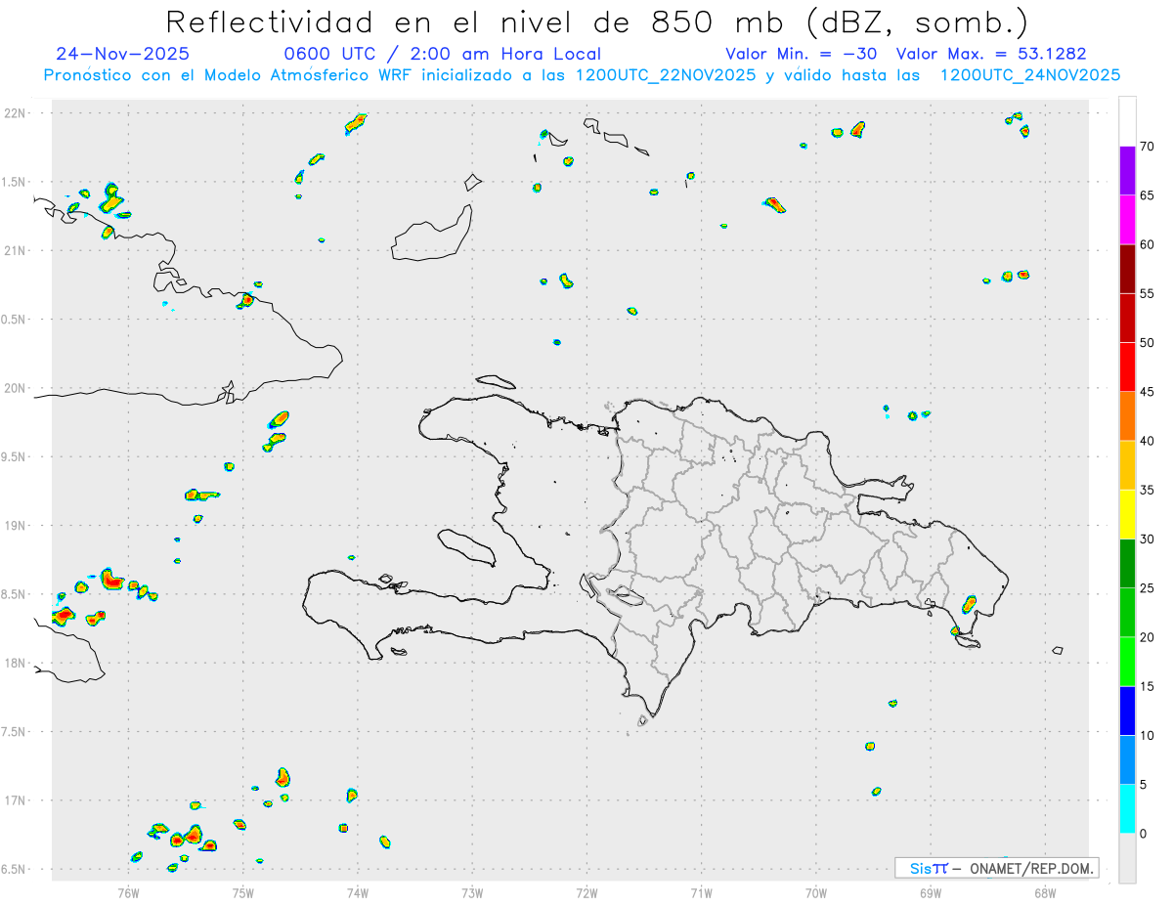Click the '19N' latitude label
1173x906 pixels.
click(15, 526)
